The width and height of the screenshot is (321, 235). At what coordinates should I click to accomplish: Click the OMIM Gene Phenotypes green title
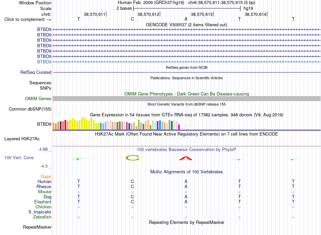coord(187,94)
